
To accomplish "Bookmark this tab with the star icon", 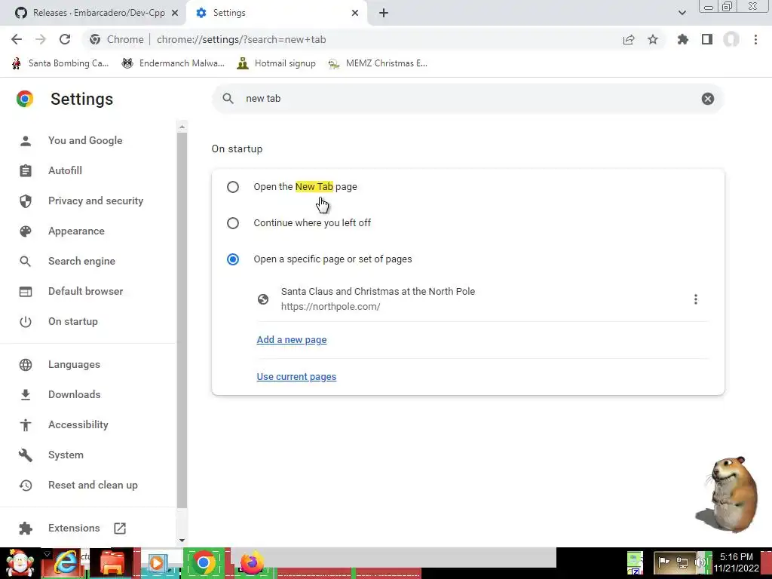I will [x=653, y=39].
